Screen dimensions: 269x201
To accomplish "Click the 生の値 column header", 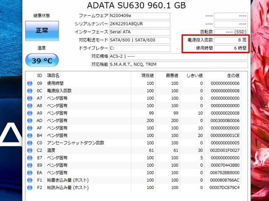I will (x=233, y=75).
